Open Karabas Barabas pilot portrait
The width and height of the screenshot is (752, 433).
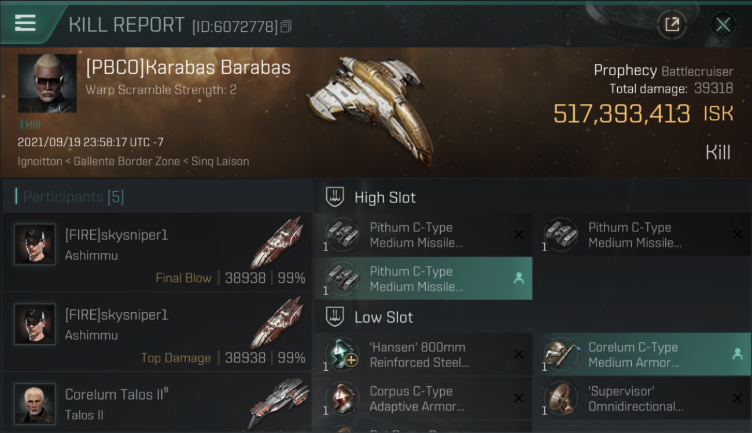(47, 83)
